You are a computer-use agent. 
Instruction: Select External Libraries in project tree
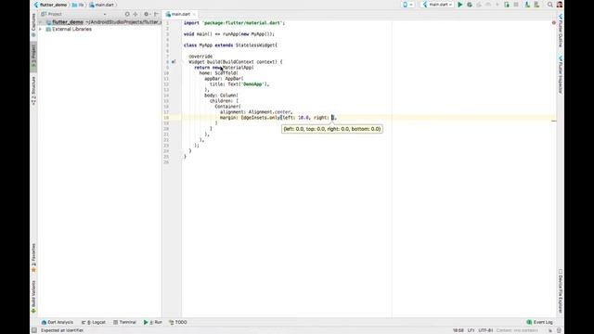[71, 29]
